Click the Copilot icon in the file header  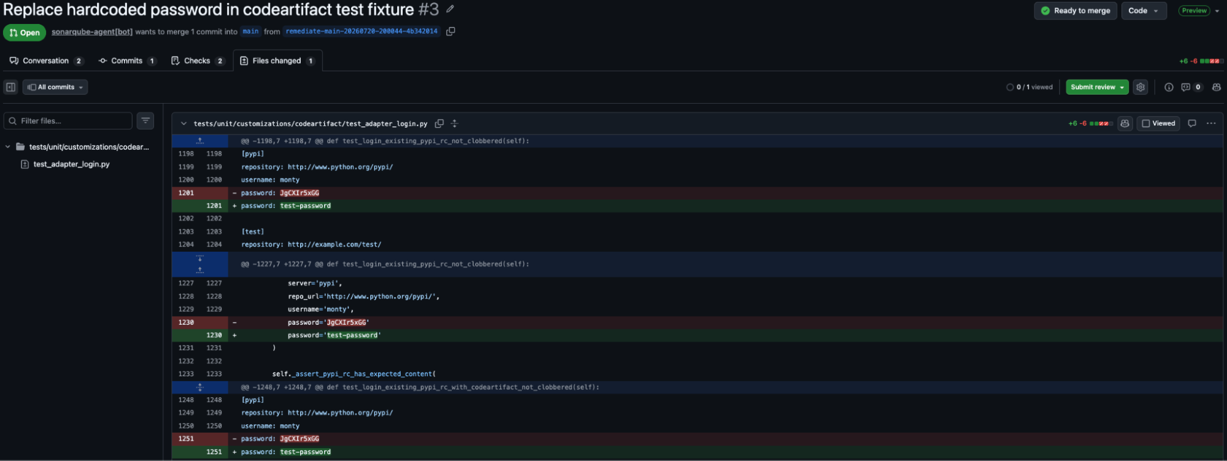pyautogui.click(x=1124, y=123)
